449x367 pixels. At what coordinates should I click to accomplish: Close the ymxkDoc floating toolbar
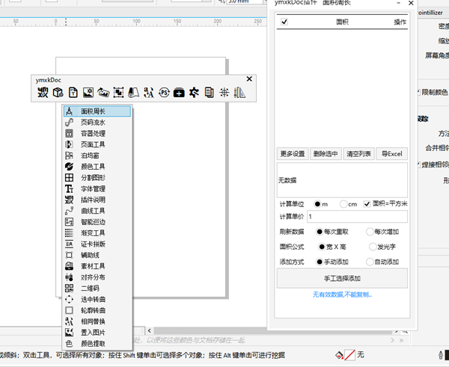[x=249, y=79]
